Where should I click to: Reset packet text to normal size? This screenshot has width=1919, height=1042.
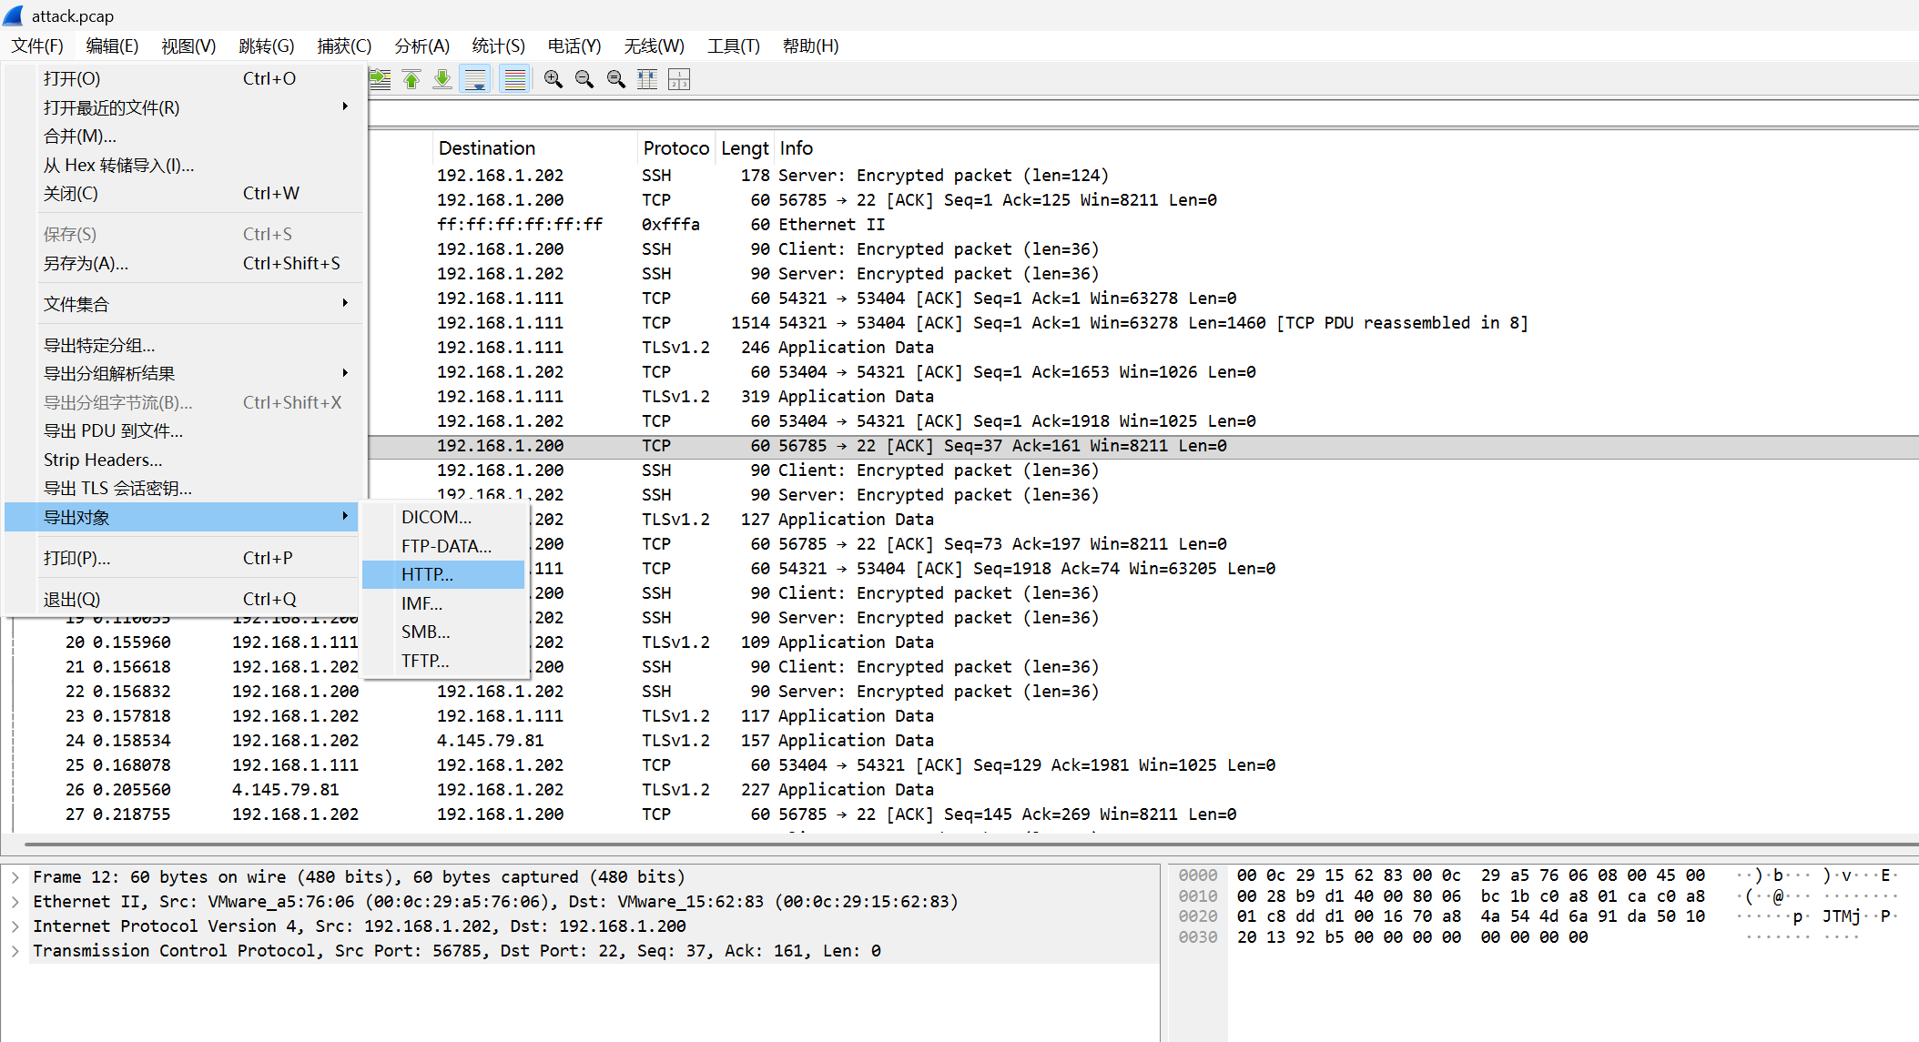tap(616, 80)
